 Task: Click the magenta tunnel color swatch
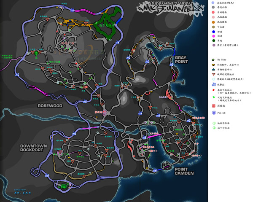pyautogui.click(x=214, y=36)
